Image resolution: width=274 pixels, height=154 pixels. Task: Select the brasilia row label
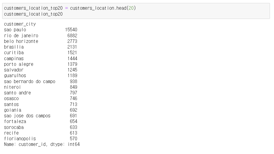click(14, 47)
